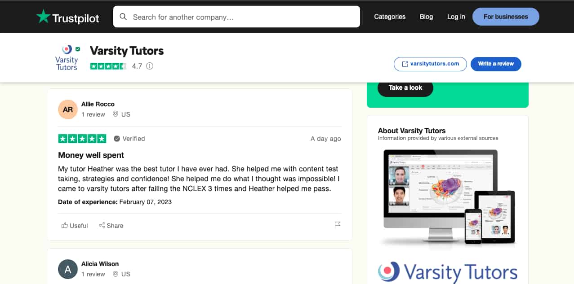Click the Trustpilot star logo

pyautogui.click(x=43, y=17)
